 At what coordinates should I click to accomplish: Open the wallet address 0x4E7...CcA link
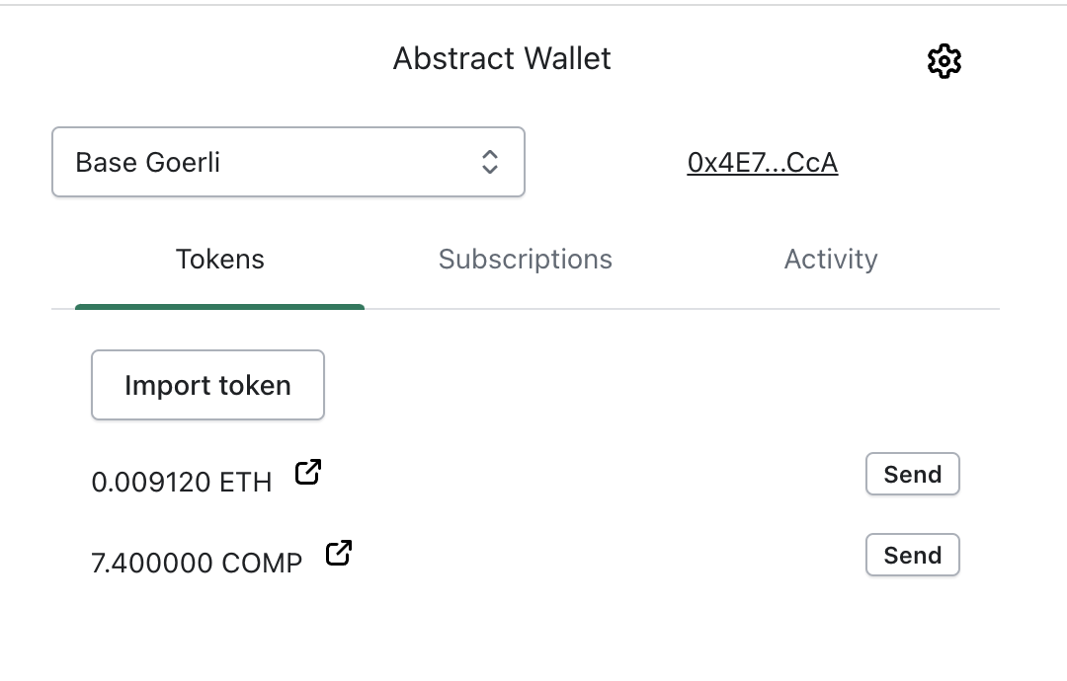[x=763, y=162]
